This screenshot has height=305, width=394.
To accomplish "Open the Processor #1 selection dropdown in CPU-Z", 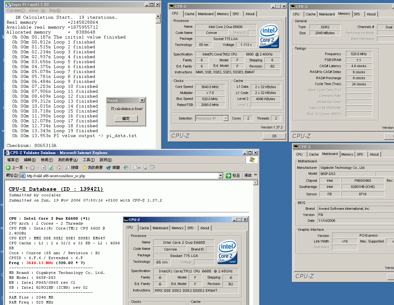I will (x=226, y=118).
